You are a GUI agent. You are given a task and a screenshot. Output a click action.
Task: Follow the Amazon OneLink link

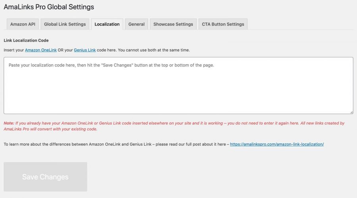point(41,50)
